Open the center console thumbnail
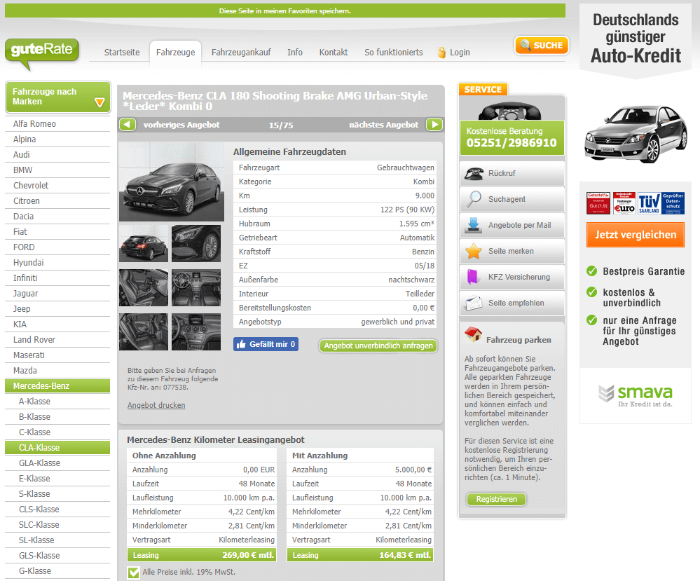 tap(196, 331)
